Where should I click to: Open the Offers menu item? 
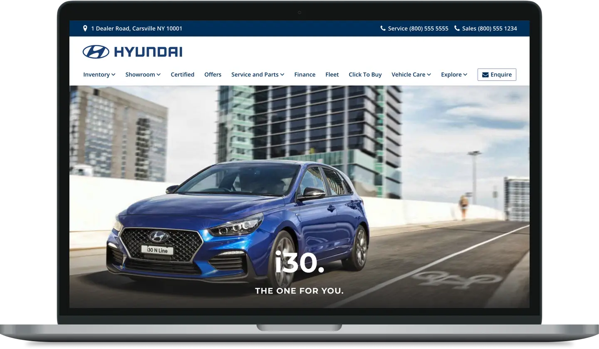(x=213, y=75)
